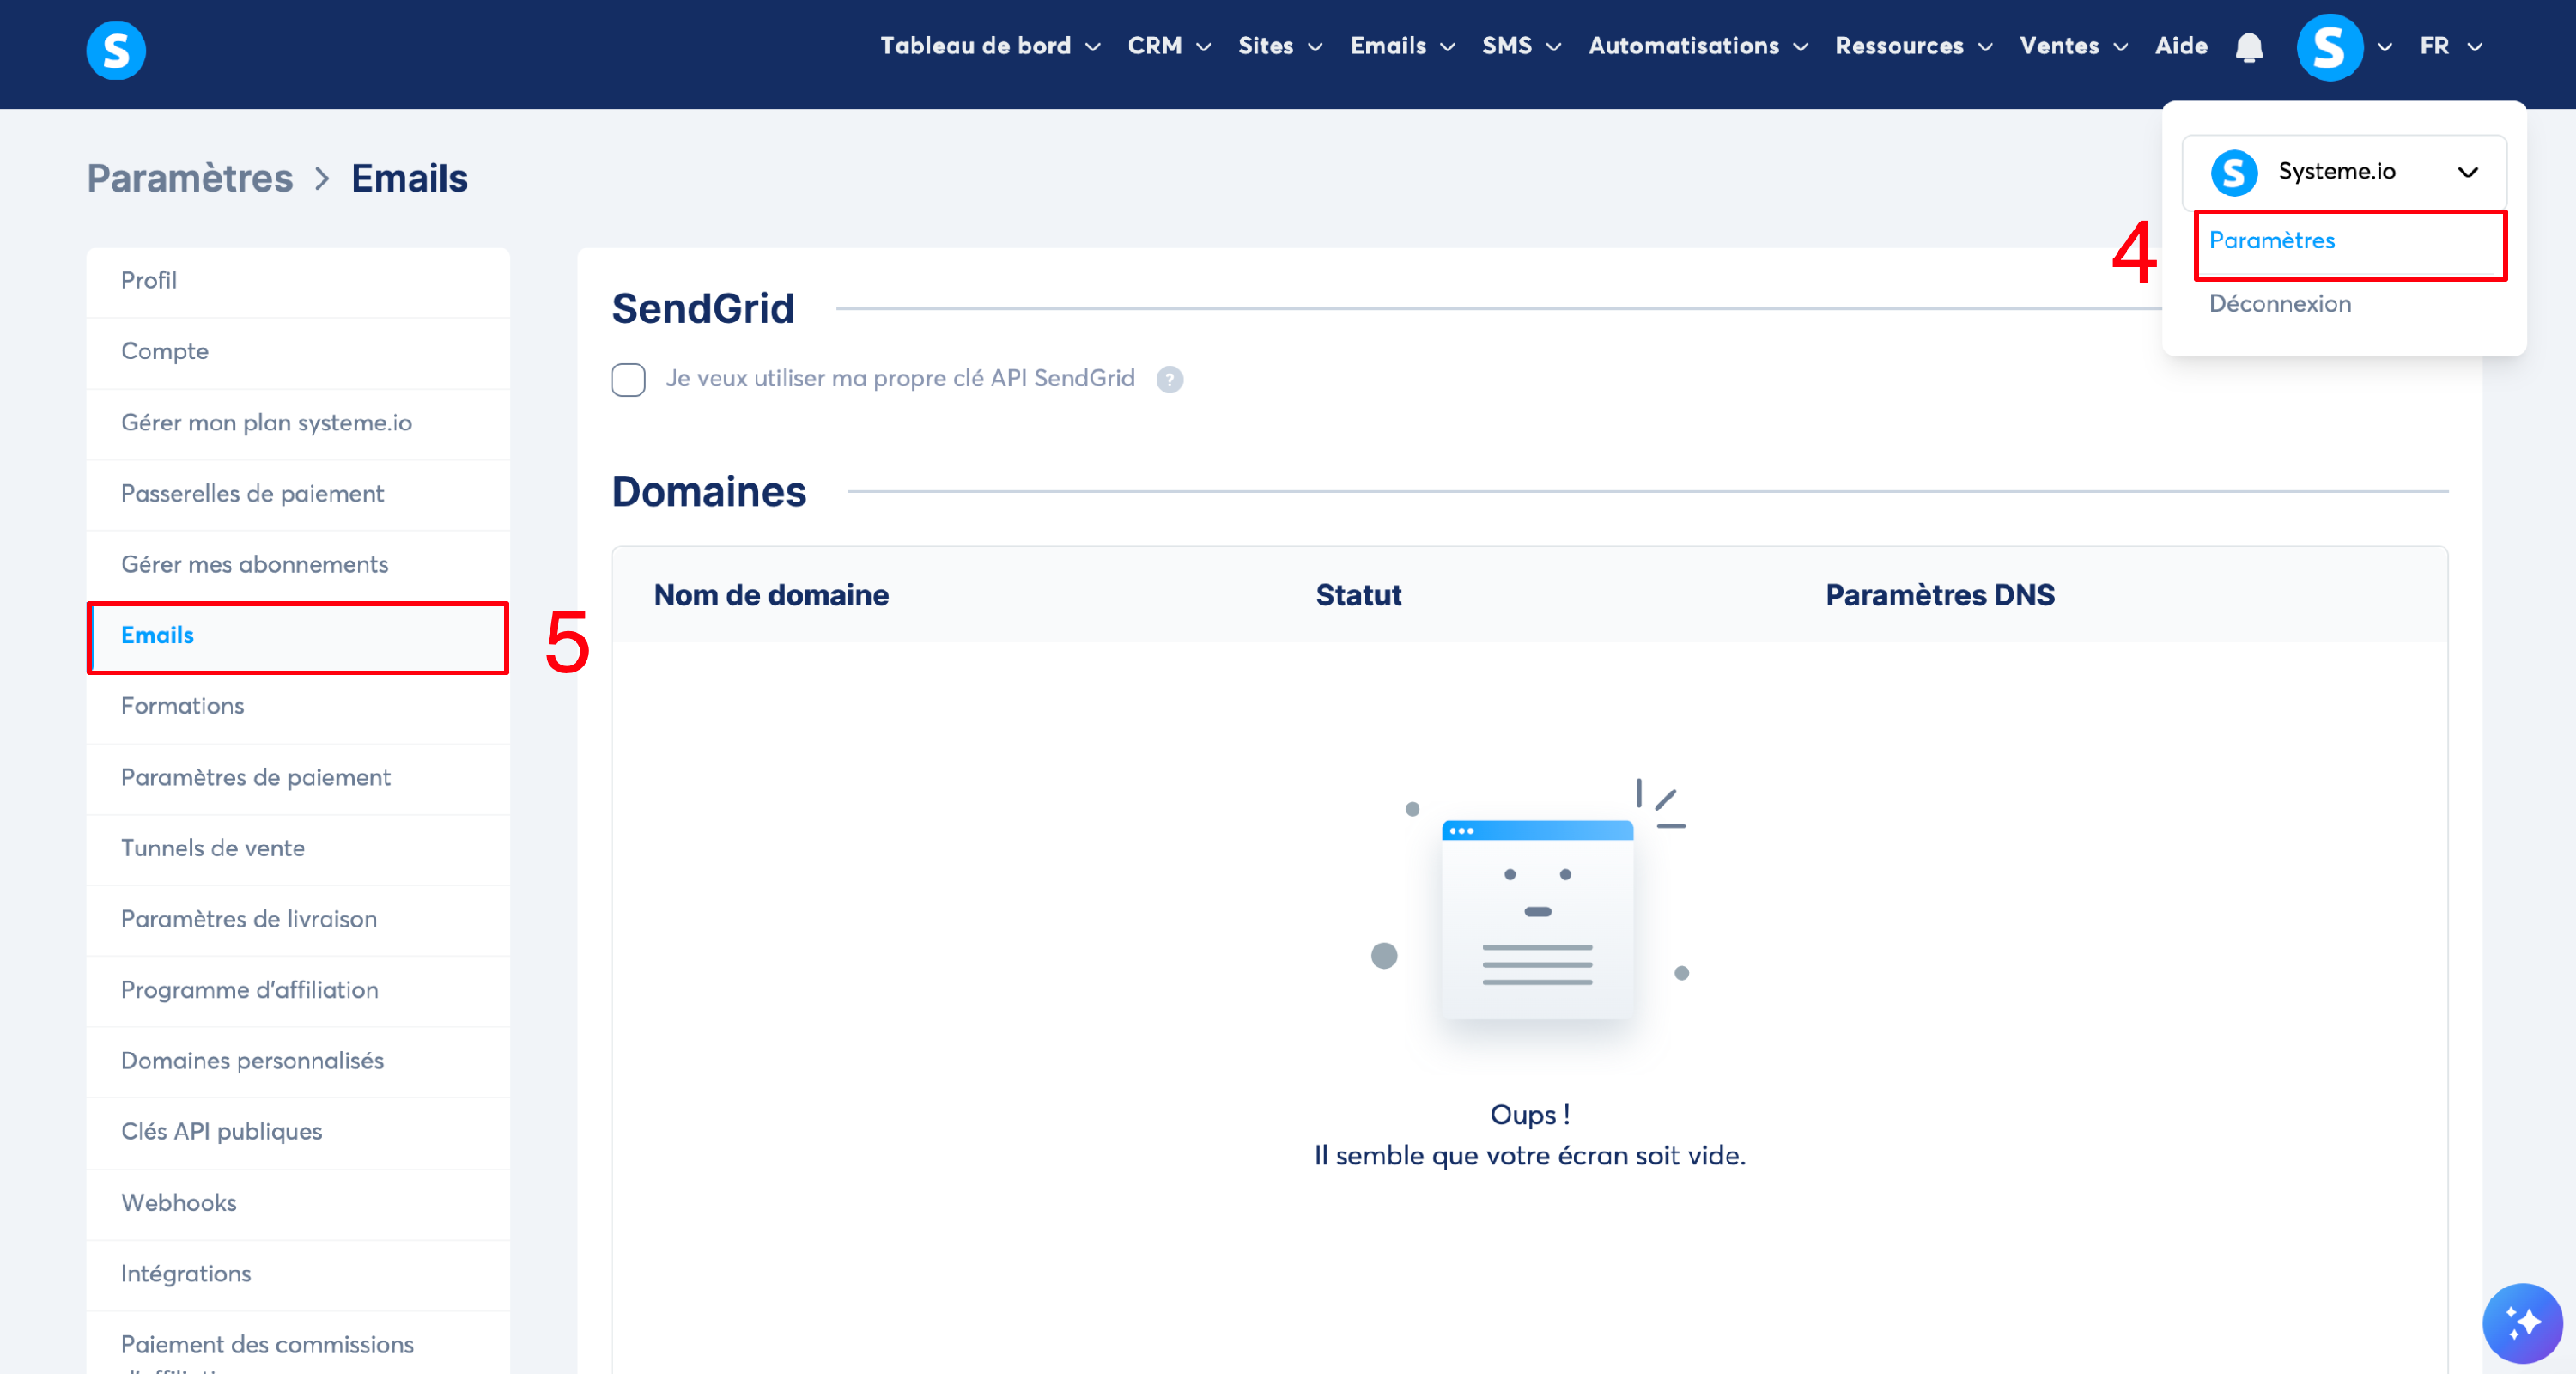Click the profile avatar in the navbar
Screen dimensions: 2576x1374
(x=2329, y=47)
